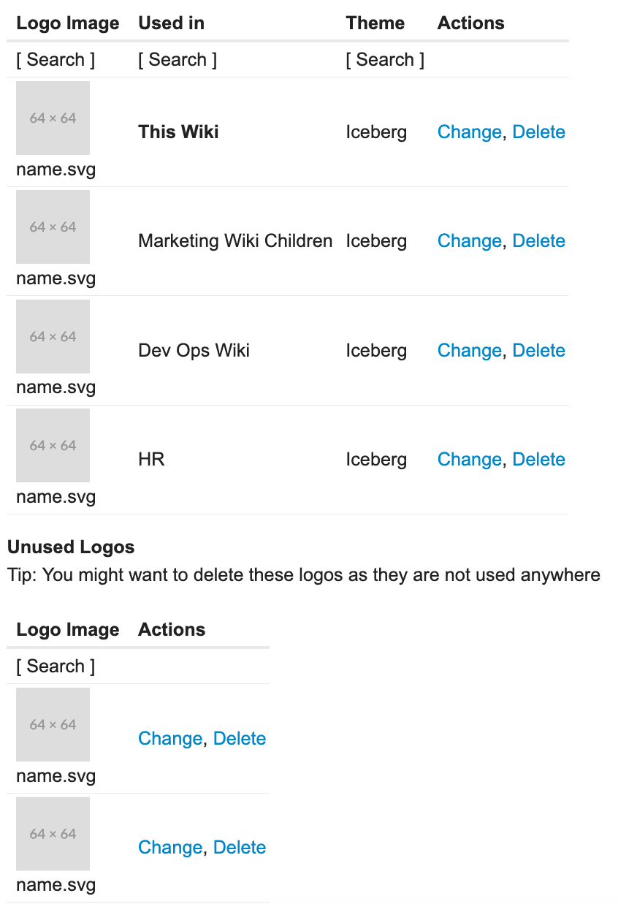Screen dimensions: 618x904
Task: Click the Theme search field
Action: click(x=385, y=60)
